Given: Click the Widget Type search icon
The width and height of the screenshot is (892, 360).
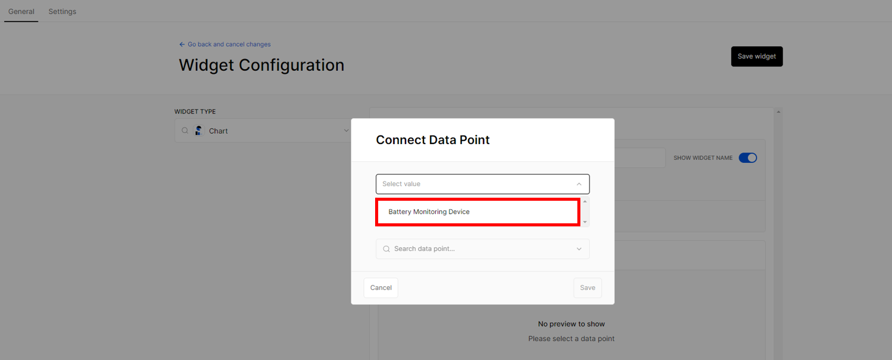Looking at the screenshot, I should click(185, 131).
